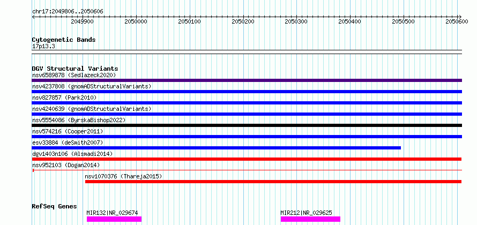Click the nsv4240639 gnomAD variant bar
This screenshot has height=225, width=477.
click(247, 114)
